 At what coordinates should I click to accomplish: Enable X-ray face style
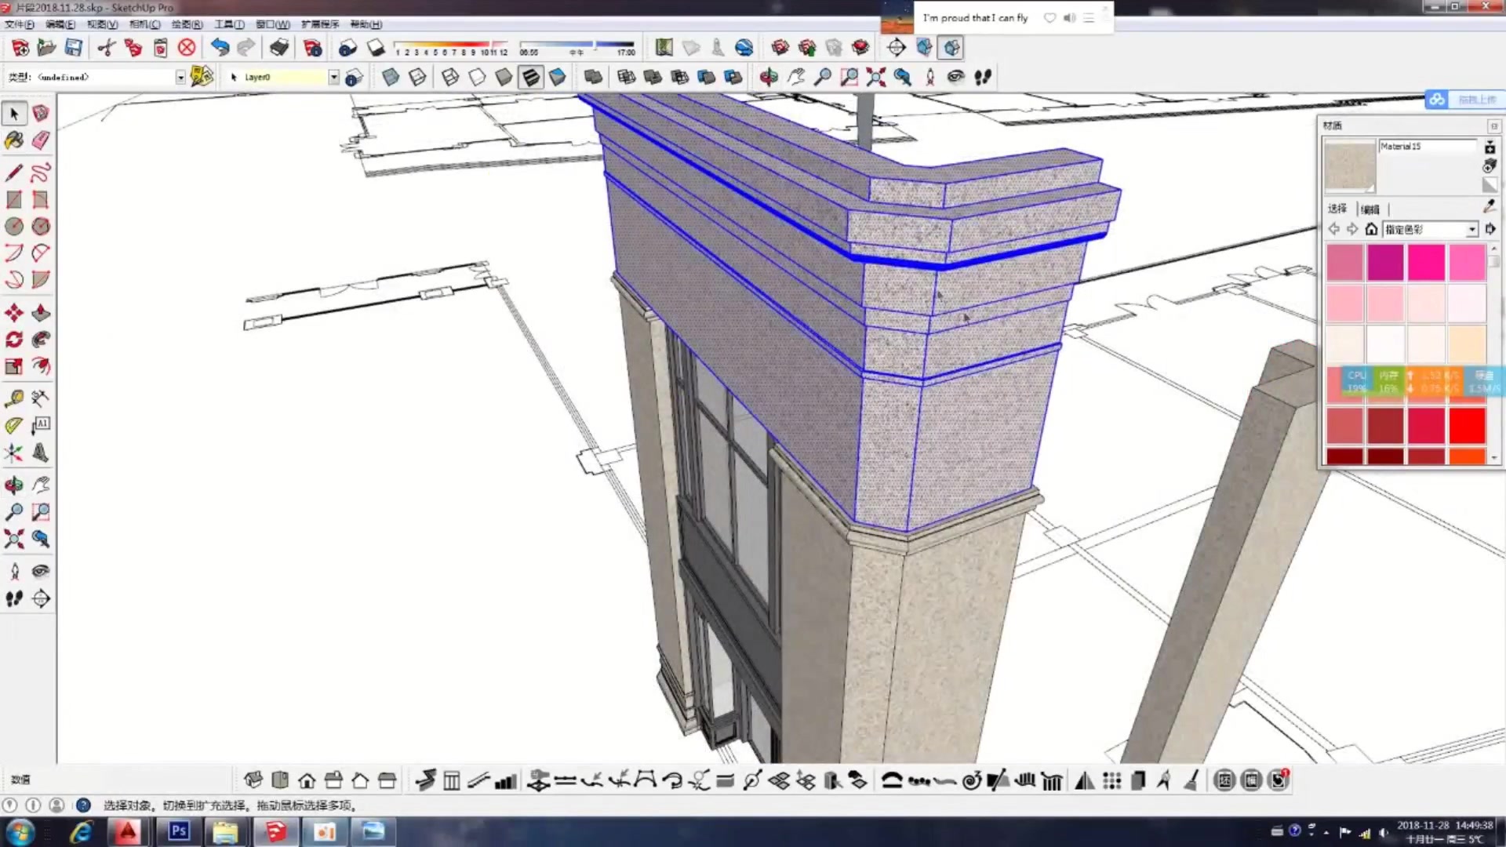391,77
